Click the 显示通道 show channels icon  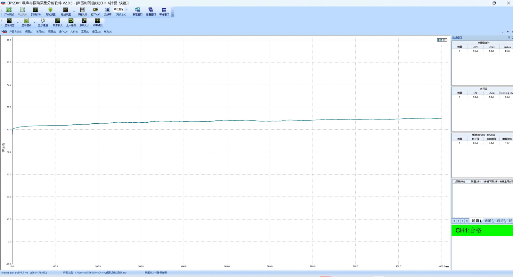pyautogui.click(x=43, y=21)
